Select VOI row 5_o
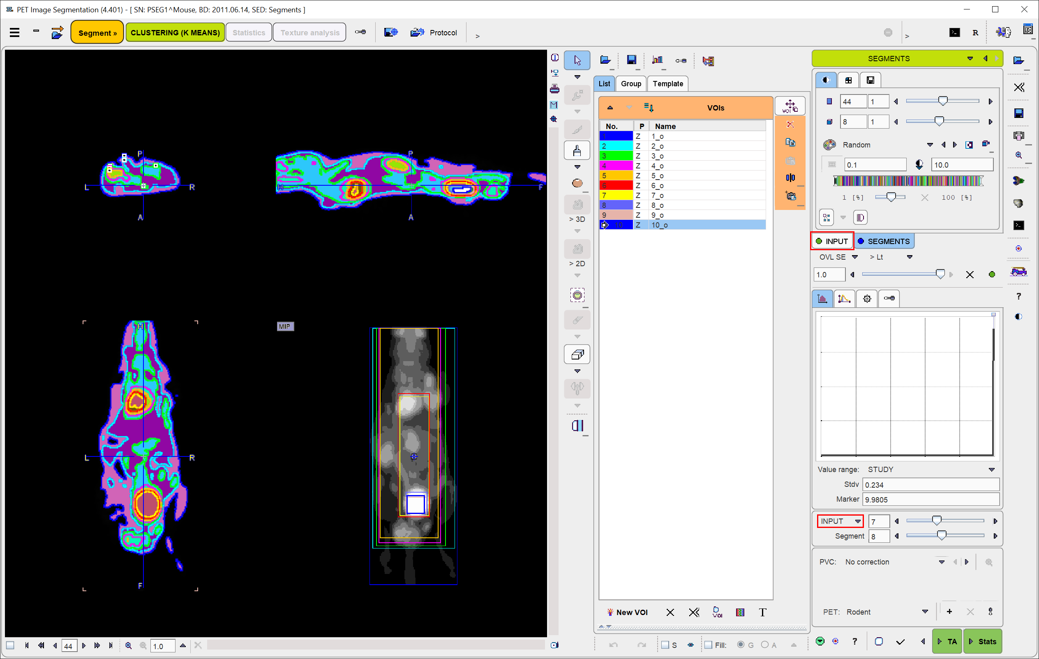 [682, 175]
